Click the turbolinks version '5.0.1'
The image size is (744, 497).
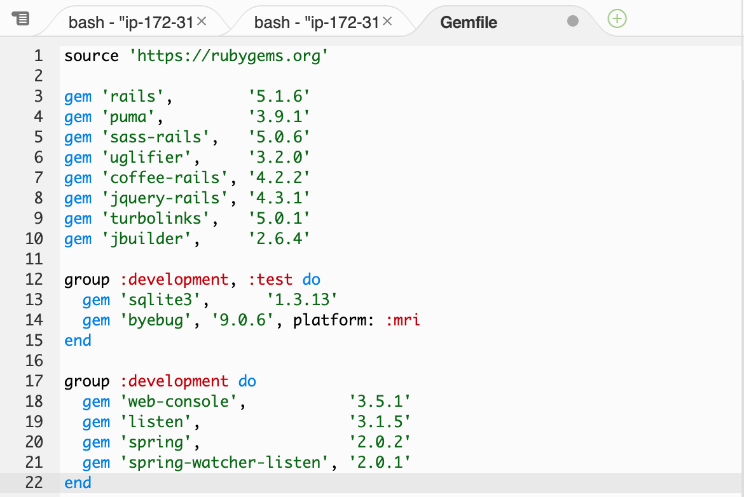[x=279, y=219]
